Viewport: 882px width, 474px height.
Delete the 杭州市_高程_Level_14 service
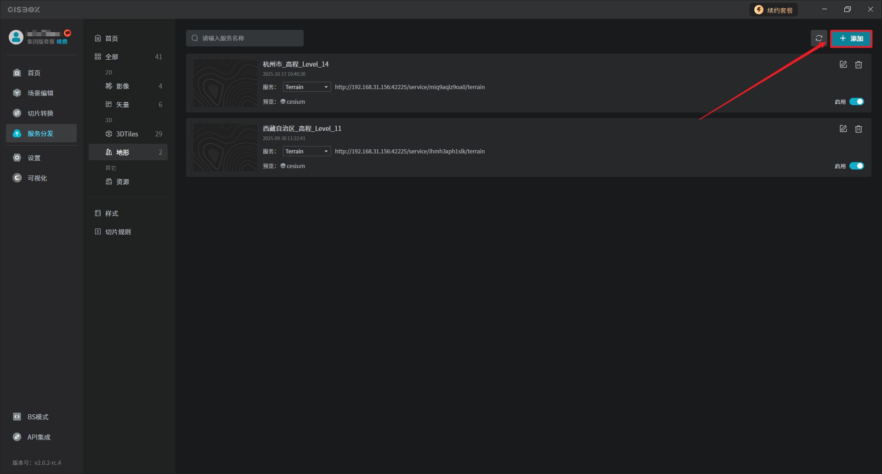(x=858, y=65)
